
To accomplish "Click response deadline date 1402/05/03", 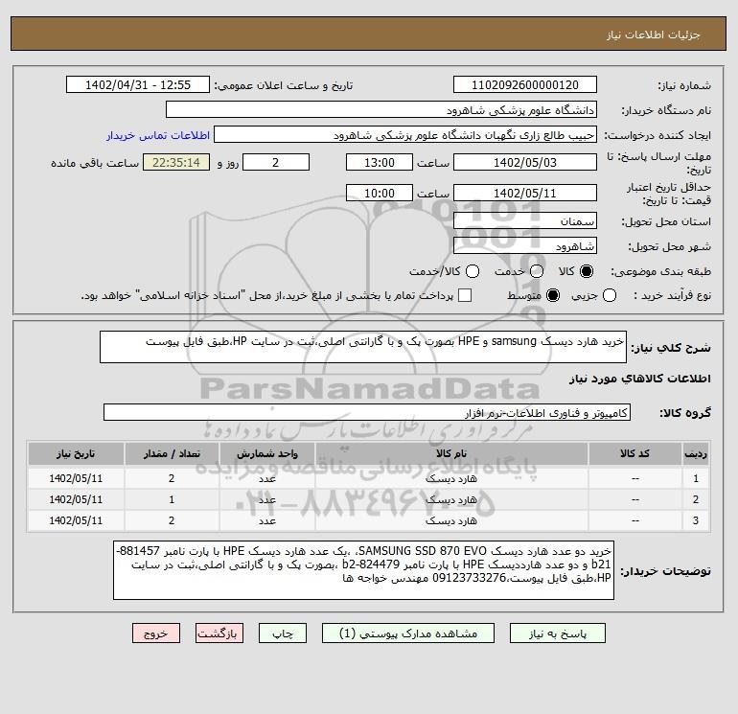I will point(525,162).
